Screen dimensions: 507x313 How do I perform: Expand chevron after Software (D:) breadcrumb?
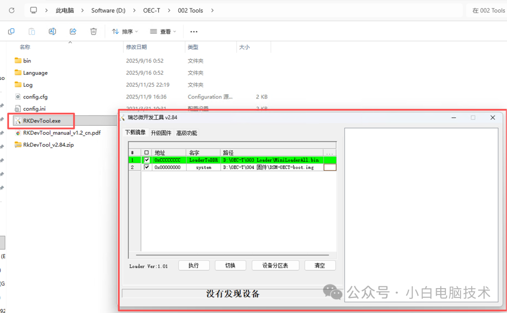coord(134,10)
